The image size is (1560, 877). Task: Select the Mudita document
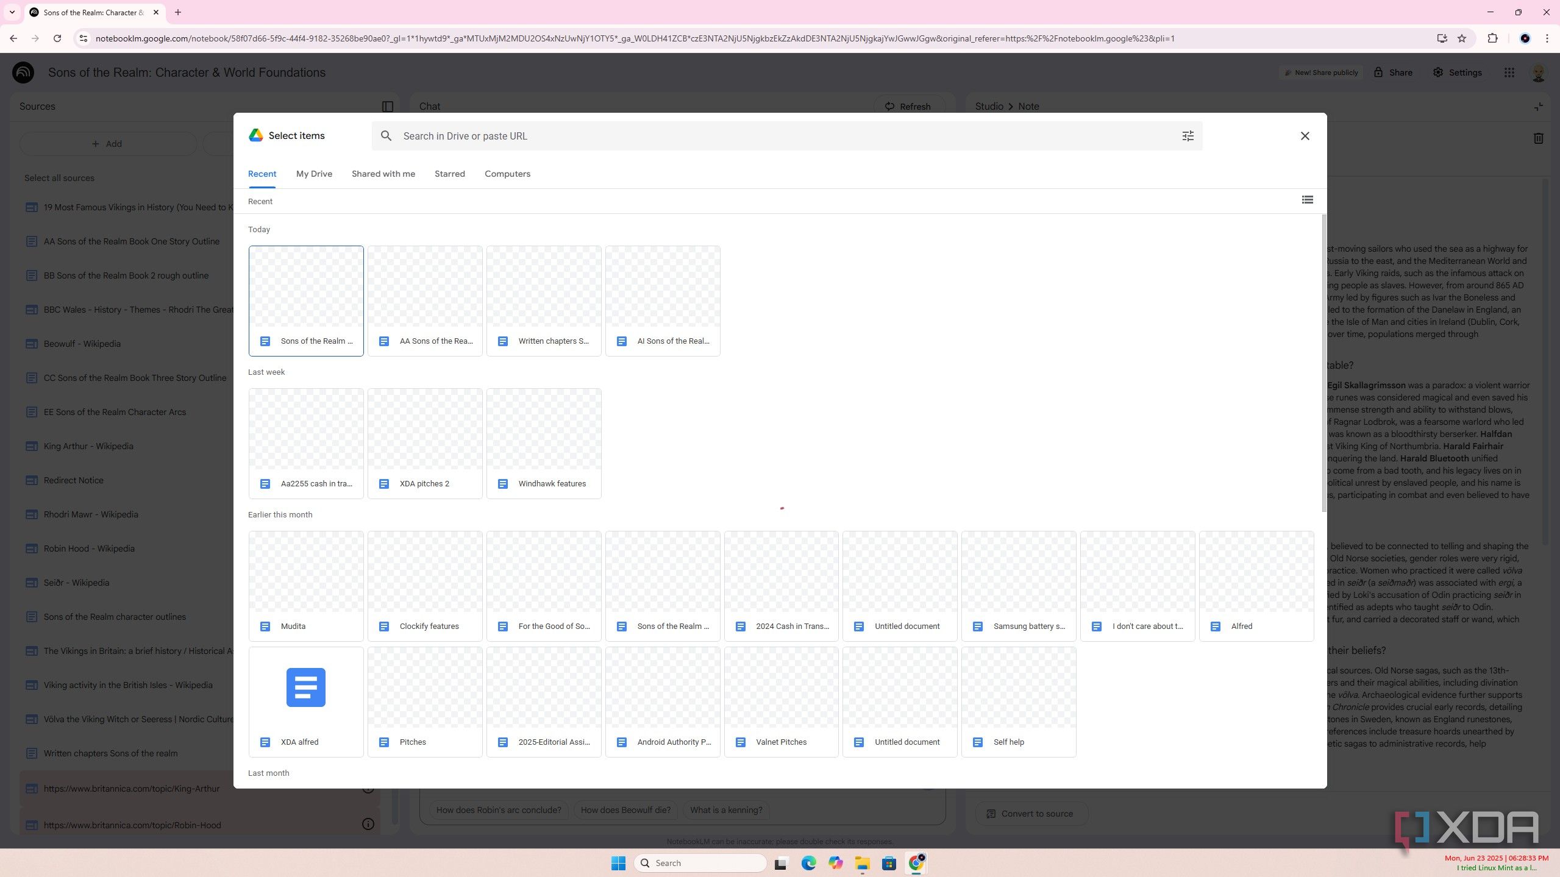pyautogui.click(x=306, y=586)
